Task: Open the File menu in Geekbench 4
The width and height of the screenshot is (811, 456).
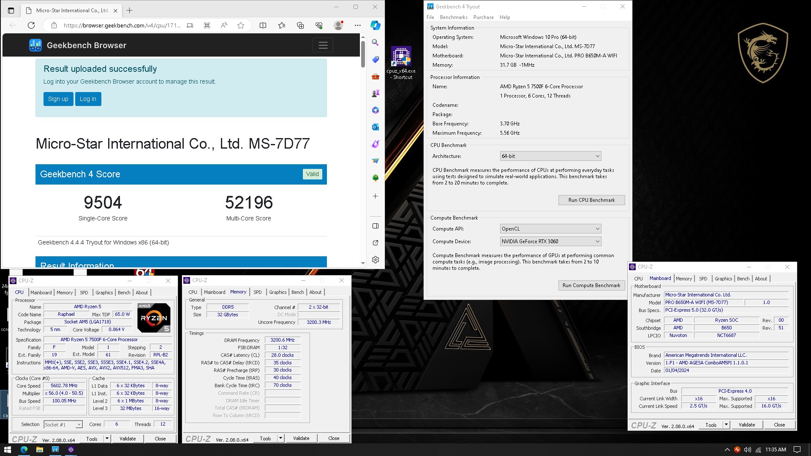Action: click(430, 17)
